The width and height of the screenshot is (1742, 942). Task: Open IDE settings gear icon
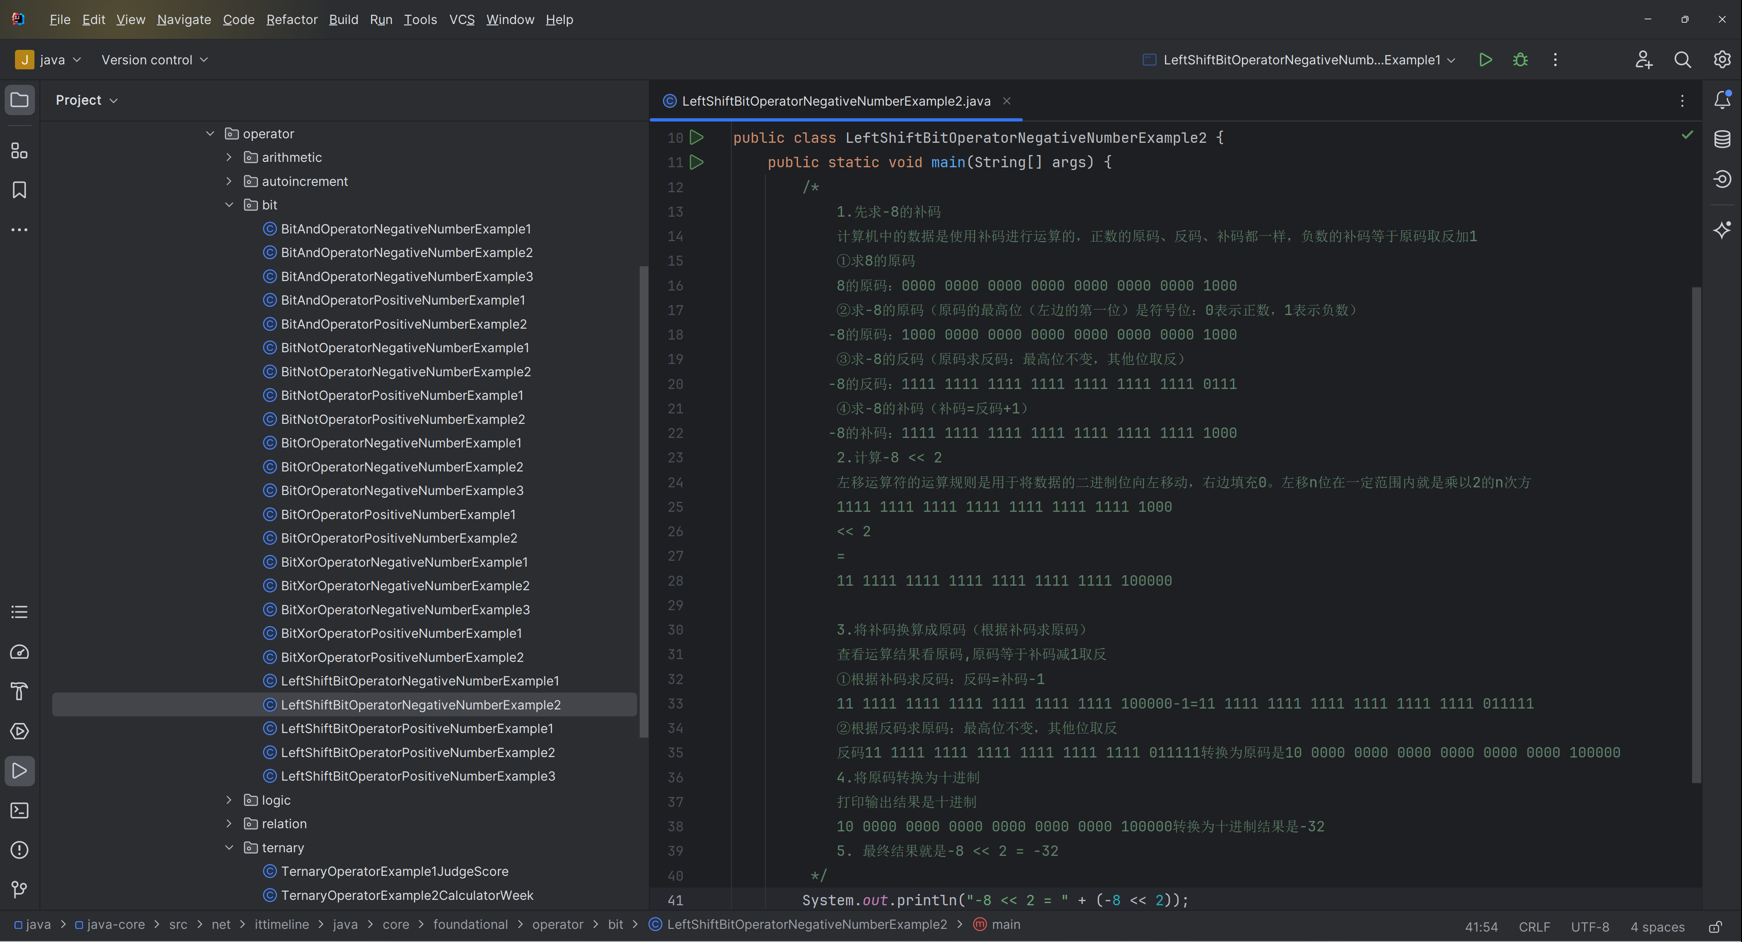click(1722, 59)
